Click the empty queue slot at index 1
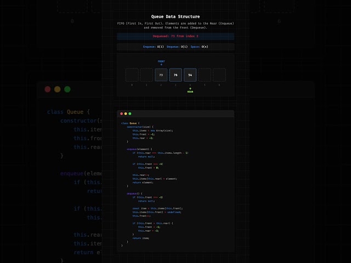The image size is (351, 263). click(x=146, y=75)
